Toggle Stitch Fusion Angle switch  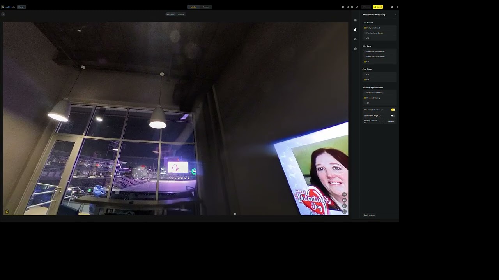point(393,115)
